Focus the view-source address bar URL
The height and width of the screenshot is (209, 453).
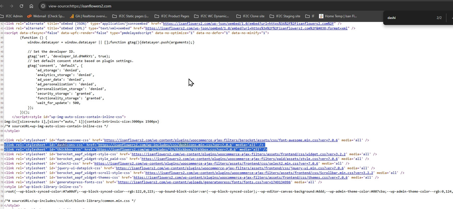(80, 6)
